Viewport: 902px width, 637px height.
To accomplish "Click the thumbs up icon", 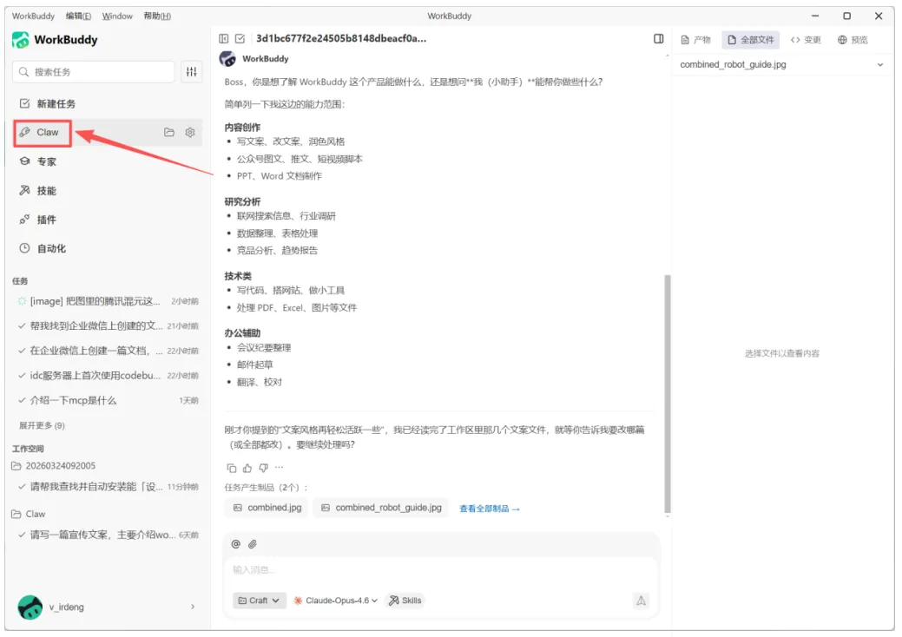I will (247, 468).
